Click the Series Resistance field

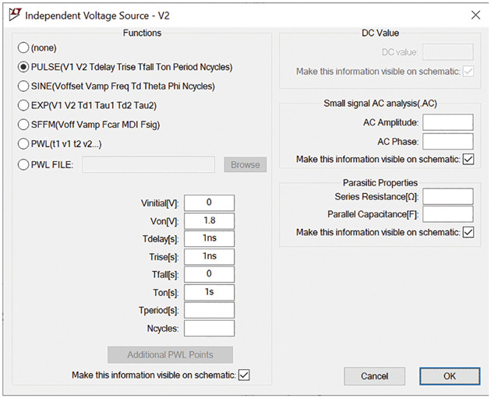click(448, 196)
